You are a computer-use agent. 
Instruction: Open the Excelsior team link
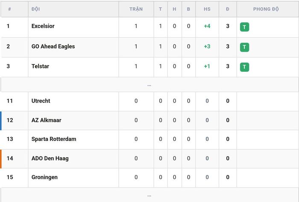click(43, 26)
